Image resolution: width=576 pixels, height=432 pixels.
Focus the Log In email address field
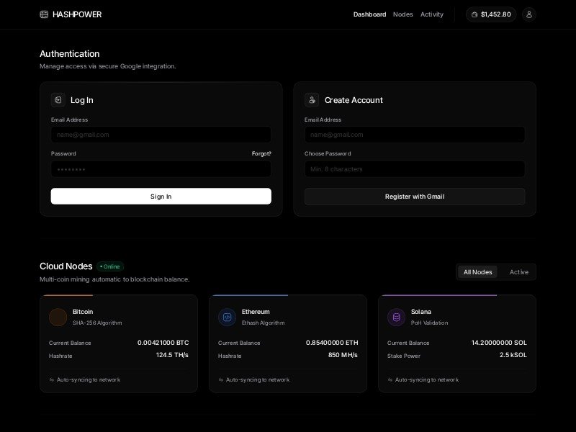click(161, 135)
